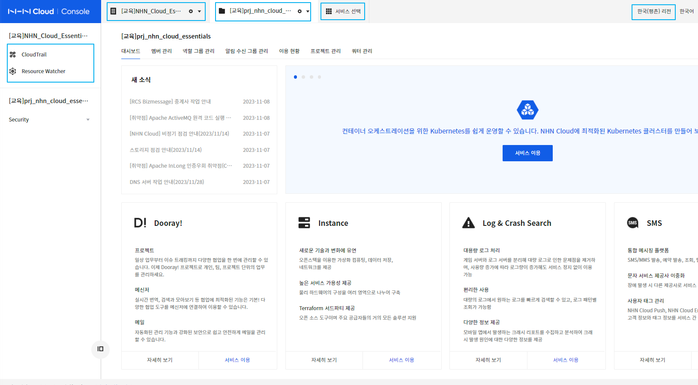The image size is (698, 385).
Task: Click the Instance card title
Action: click(333, 223)
